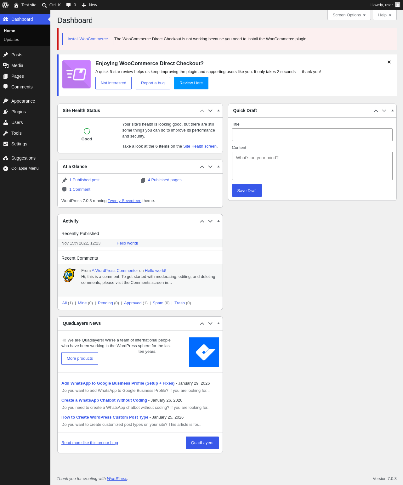Viewport: 403px width, 485px height.
Task: Click the WordPress logo in admin bar
Action: 5,5
